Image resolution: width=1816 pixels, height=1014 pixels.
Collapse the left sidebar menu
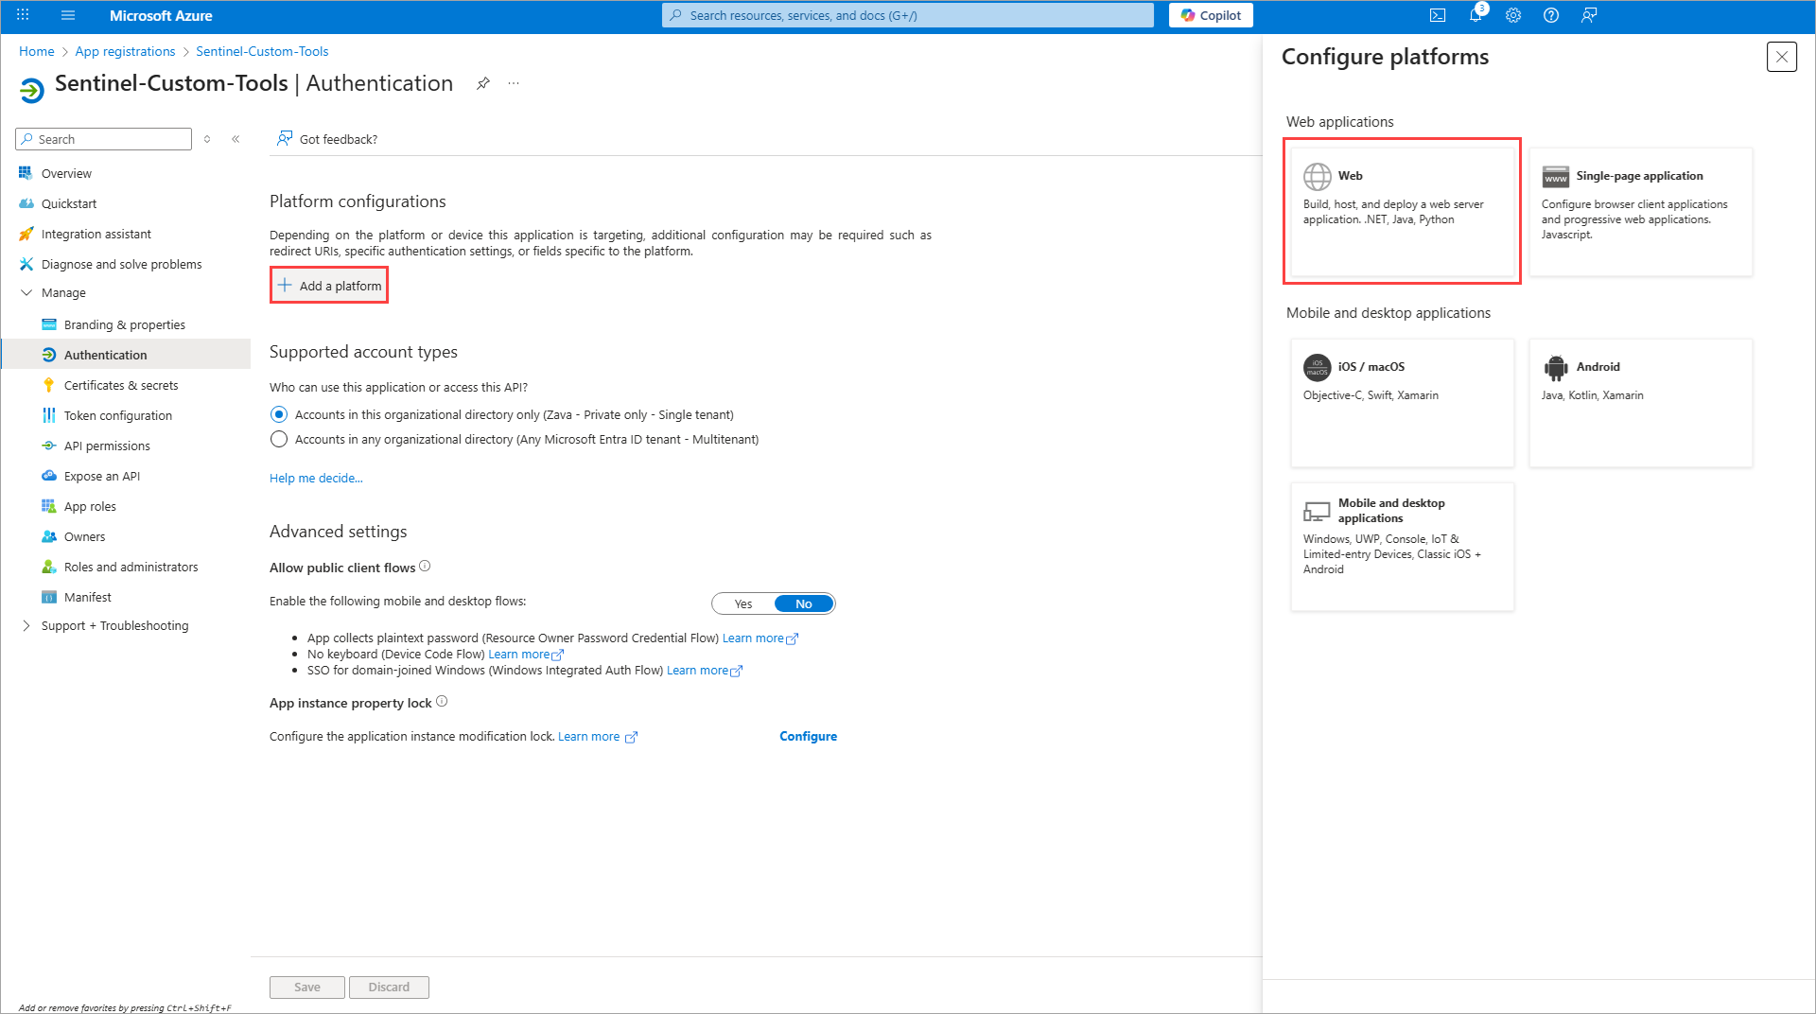coord(236,139)
